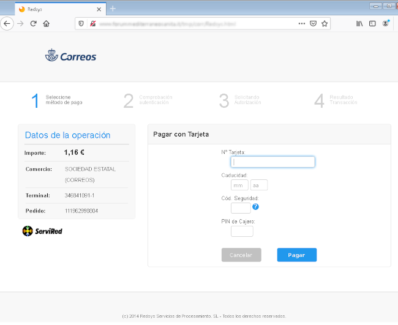This screenshot has width=398, height=325.
Task: Click the browser Back arrow button
Action: 7,23
